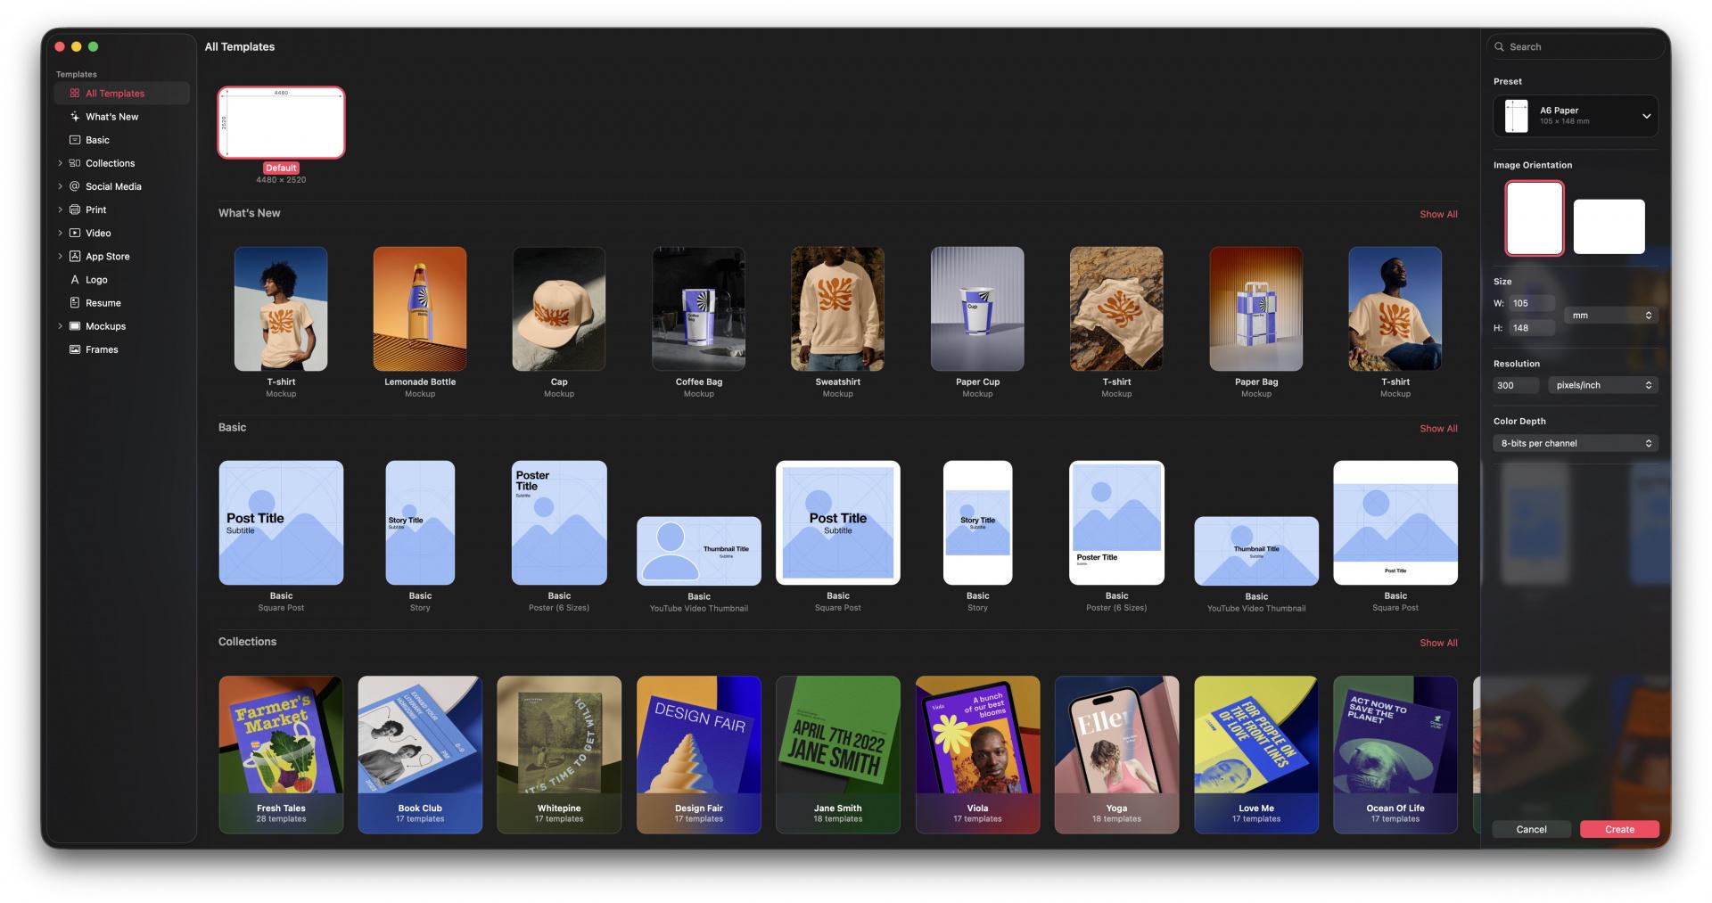This screenshot has width=1712, height=903.
Task: Open the Color Depth dropdown
Action: coord(1575,443)
